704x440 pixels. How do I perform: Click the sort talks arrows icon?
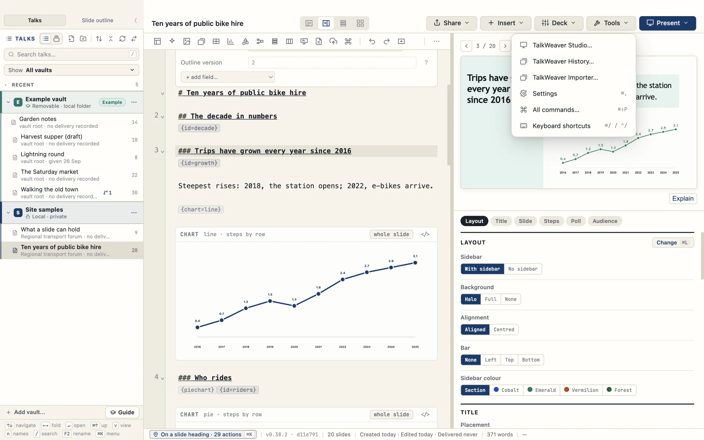coord(99,39)
